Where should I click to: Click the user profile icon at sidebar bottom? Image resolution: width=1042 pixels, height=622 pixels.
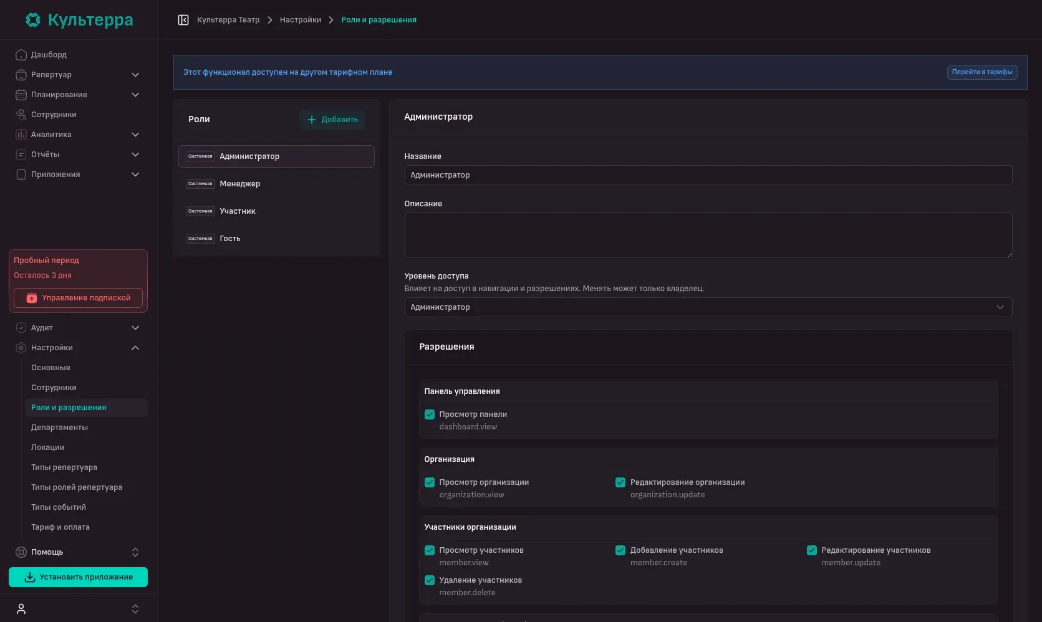coord(21,609)
